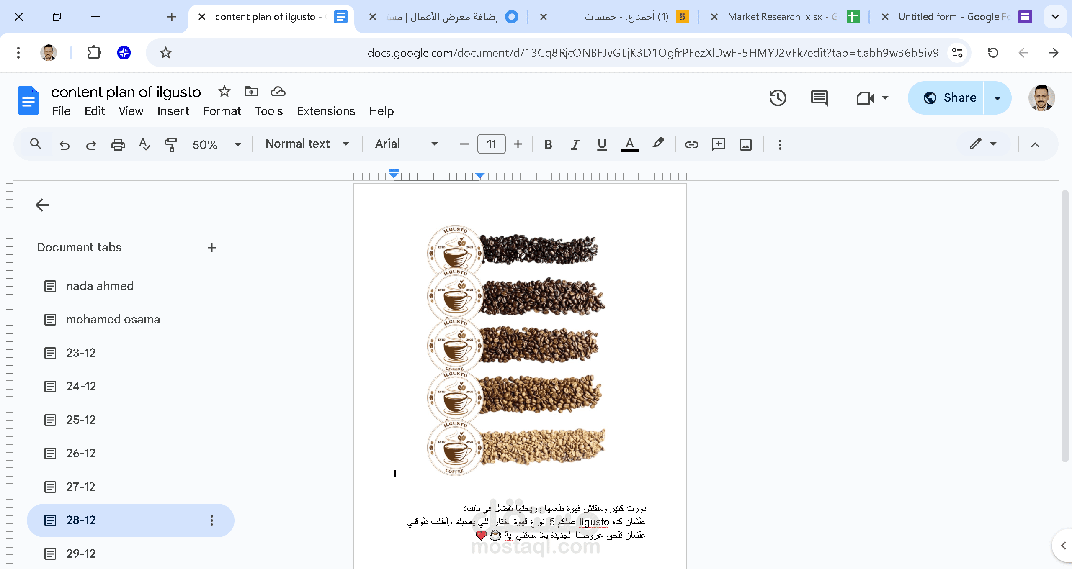Show all comments
The image size is (1072, 569).
click(819, 98)
